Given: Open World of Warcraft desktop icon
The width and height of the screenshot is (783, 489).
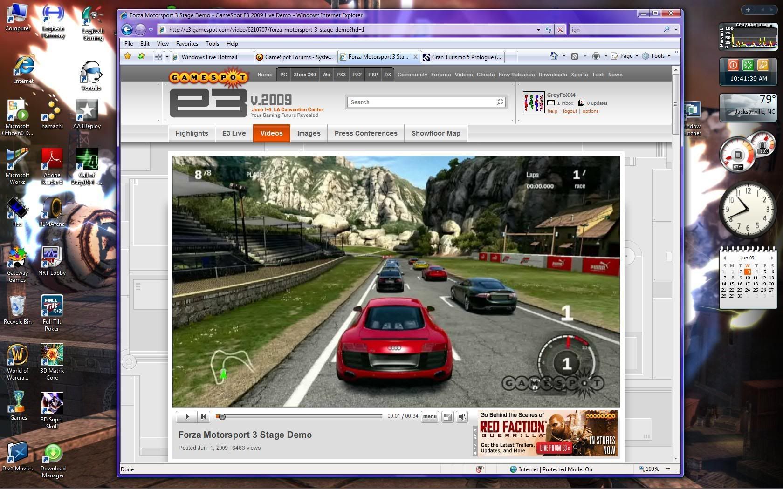Looking at the screenshot, I should pos(18,362).
